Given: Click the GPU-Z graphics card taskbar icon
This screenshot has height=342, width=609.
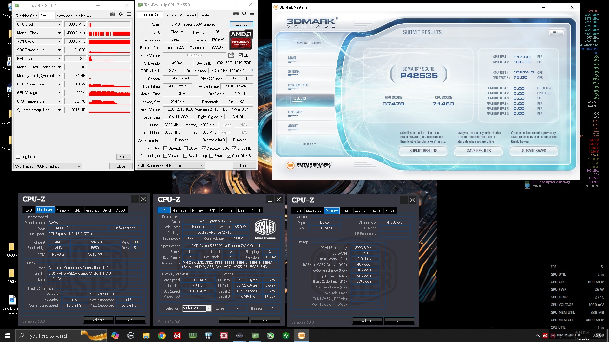Looking at the screenshot, I should pos(255,336).
